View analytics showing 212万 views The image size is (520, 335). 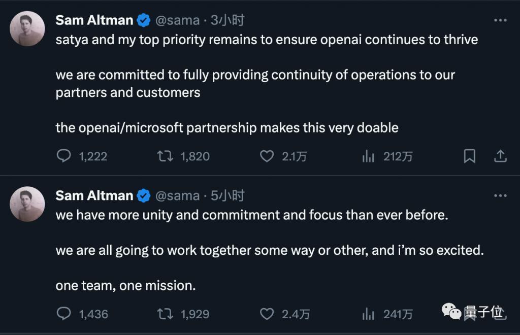coord(368,156)
